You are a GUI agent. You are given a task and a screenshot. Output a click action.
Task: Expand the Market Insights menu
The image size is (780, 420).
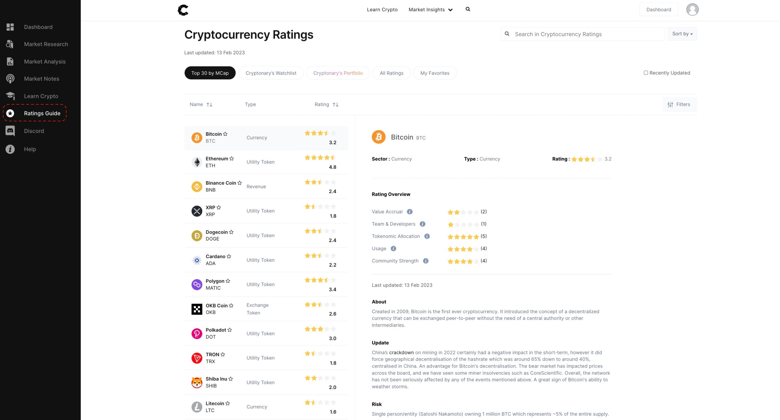tap(430, 9)
